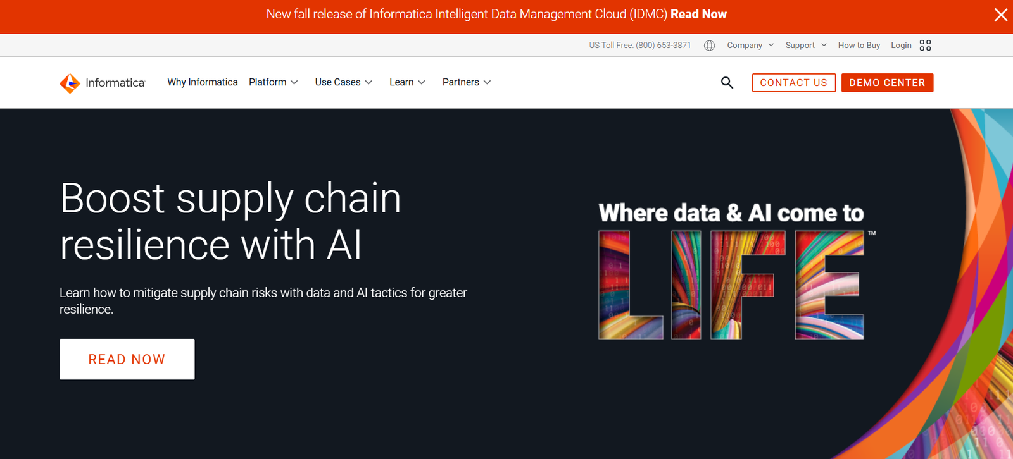Open the DEMO CENTER button
The image size is (1013, 459).
pos(887,83)
